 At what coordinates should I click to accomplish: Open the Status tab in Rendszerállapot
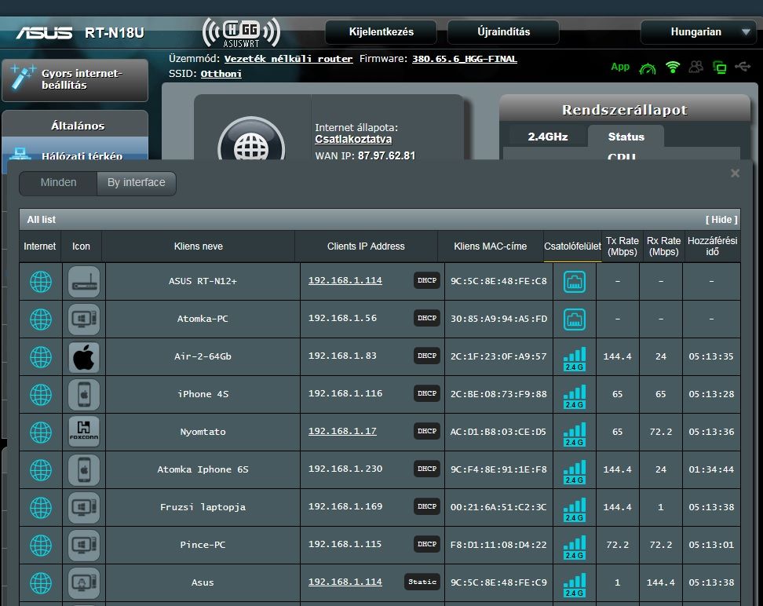(626, 137)
